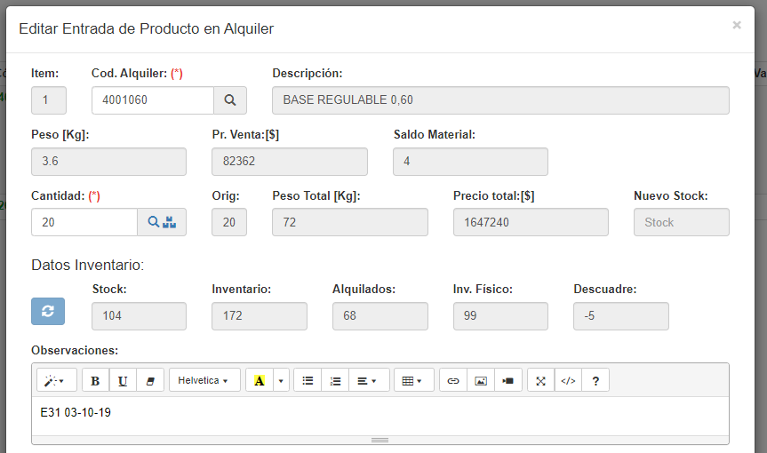Click the refresh inventory data button
Viewport: 767px width, 453px height.
click(48, 311)
